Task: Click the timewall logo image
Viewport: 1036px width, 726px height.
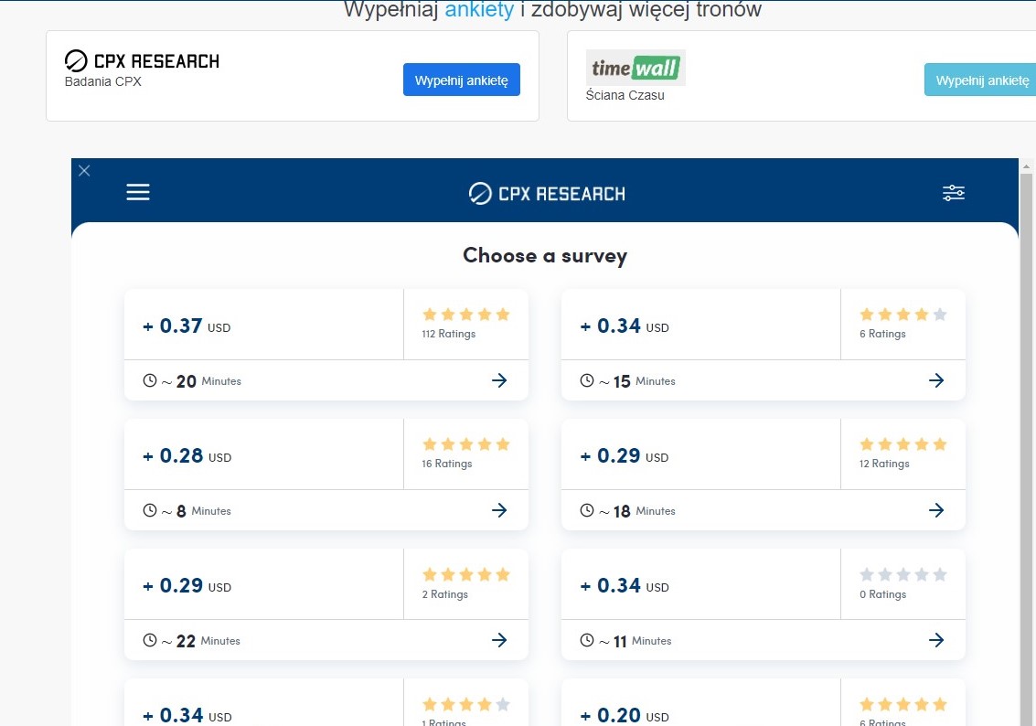Action: click(635, 68)
